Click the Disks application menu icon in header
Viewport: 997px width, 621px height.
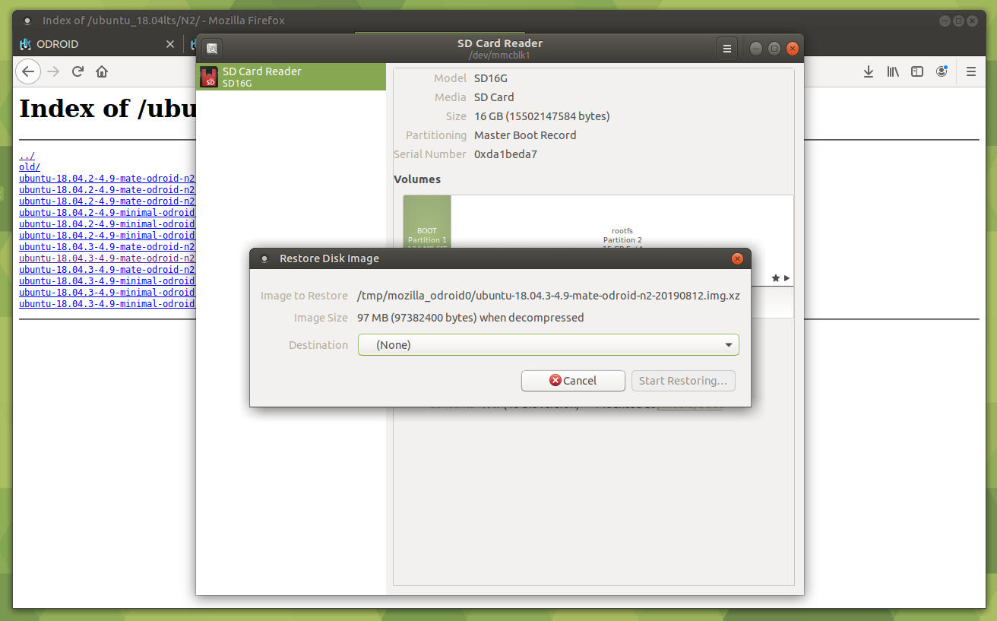pos(212,49)
